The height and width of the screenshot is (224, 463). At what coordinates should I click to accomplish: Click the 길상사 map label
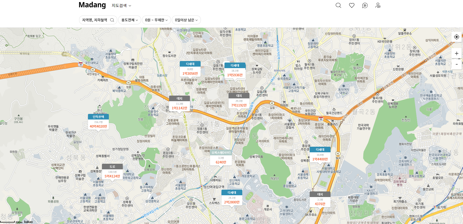pos(78,142)
